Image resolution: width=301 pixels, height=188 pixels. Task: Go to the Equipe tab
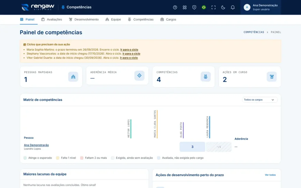(x=113, y=19)
